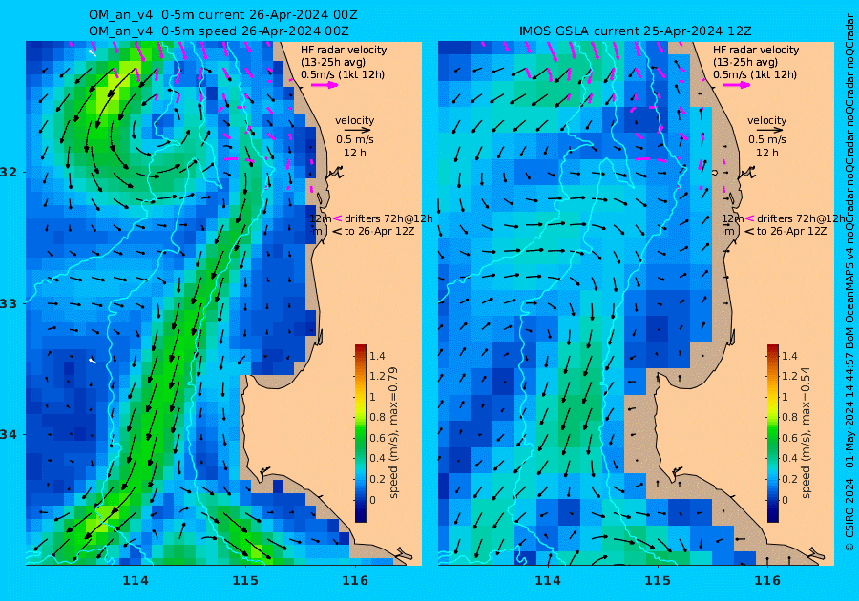859x601 pixels.
Task: Click latitude label 34 on left axis
Action: click(x=9, y=435)
